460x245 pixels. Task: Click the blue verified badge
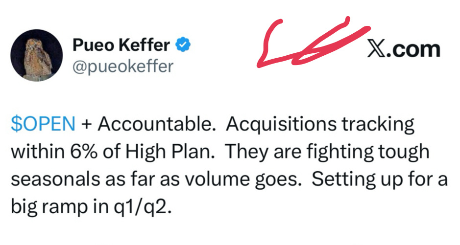click(x=183, y=45)
